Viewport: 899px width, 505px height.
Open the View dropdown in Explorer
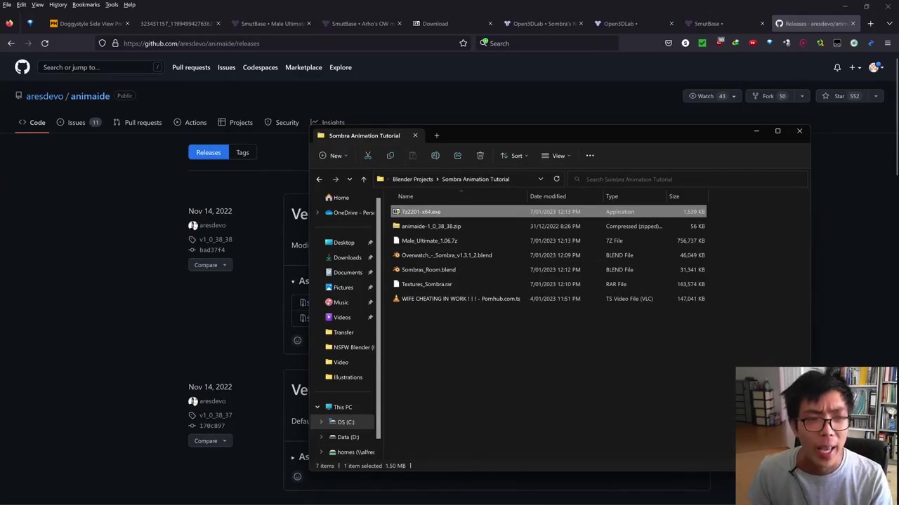pos(558,156)
